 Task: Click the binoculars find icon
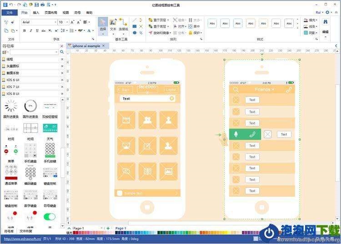click(x=326, y=22)
